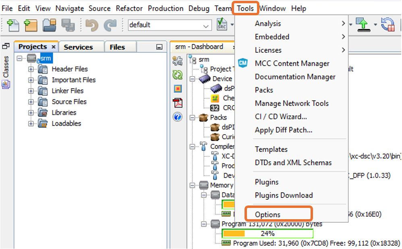Click the 32 CRC icon in dashboard
This screenshot has width=402, height=249.
[215, 108]
